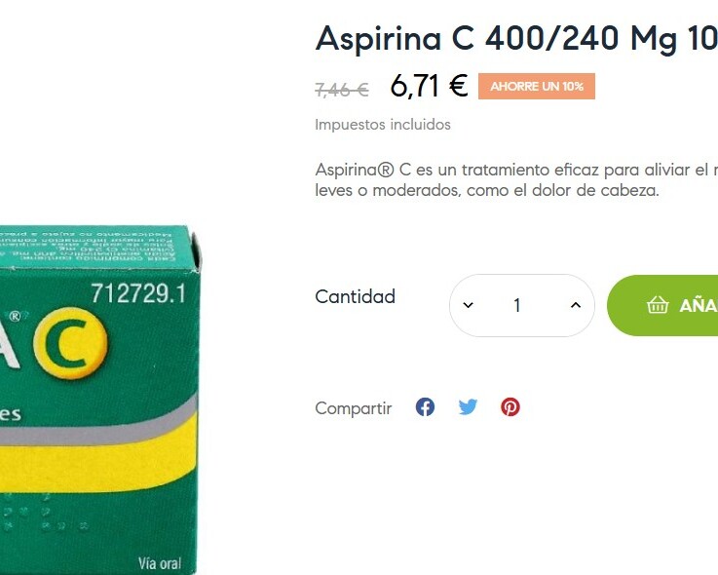Click the 'Impuestos incluidos' text
This screenshot has height=575, width=718.
coord(383,125)
